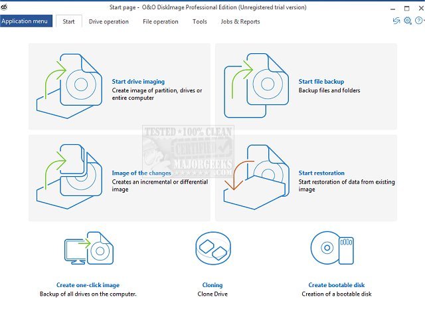
Task: Click the Cloning drives icon
Action: point(213,248)
